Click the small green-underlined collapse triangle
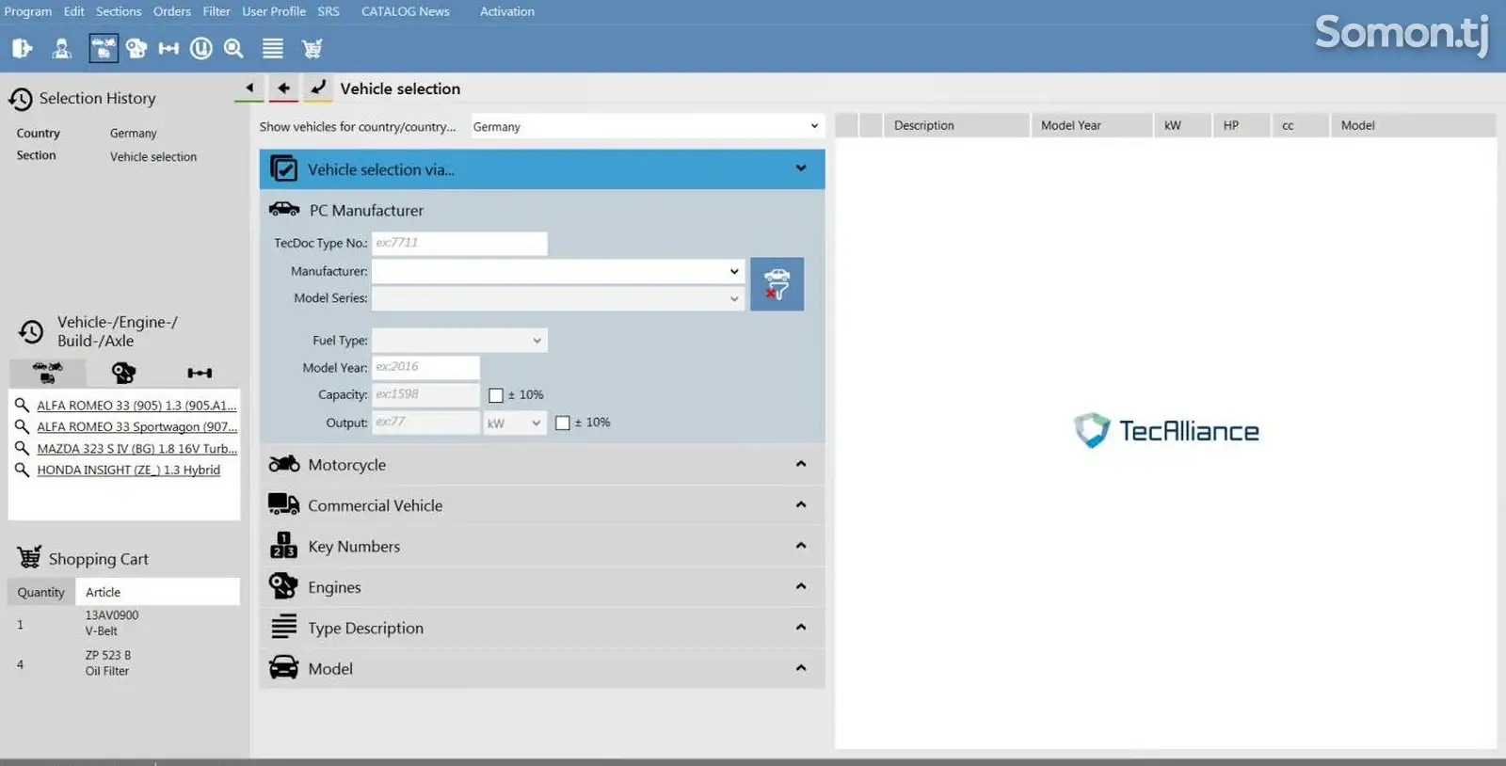The image size is (1506, 766). (x=249, y=88)
